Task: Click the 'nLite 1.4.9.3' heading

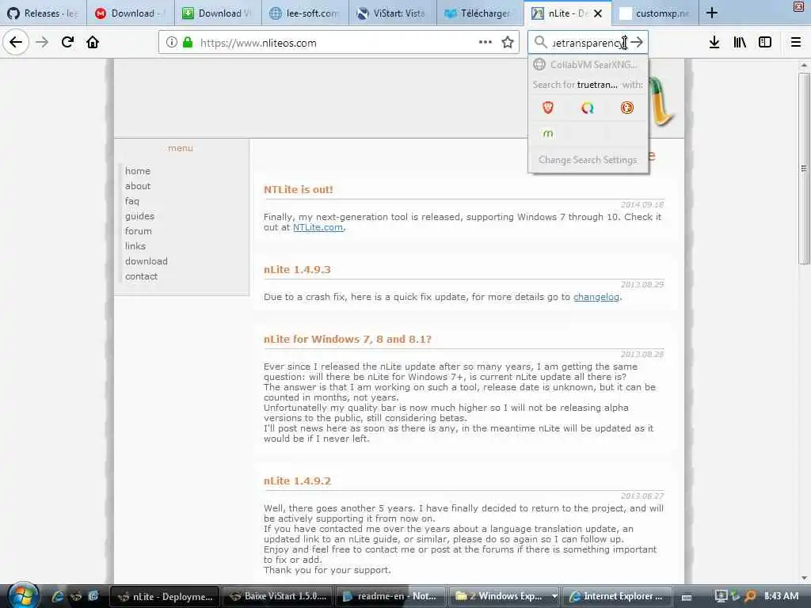Action: 297,269
